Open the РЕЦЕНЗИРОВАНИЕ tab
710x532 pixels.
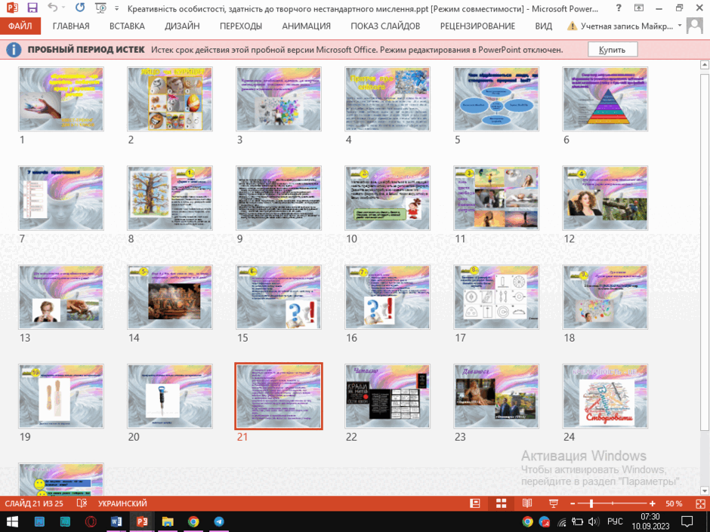point(477,26)
